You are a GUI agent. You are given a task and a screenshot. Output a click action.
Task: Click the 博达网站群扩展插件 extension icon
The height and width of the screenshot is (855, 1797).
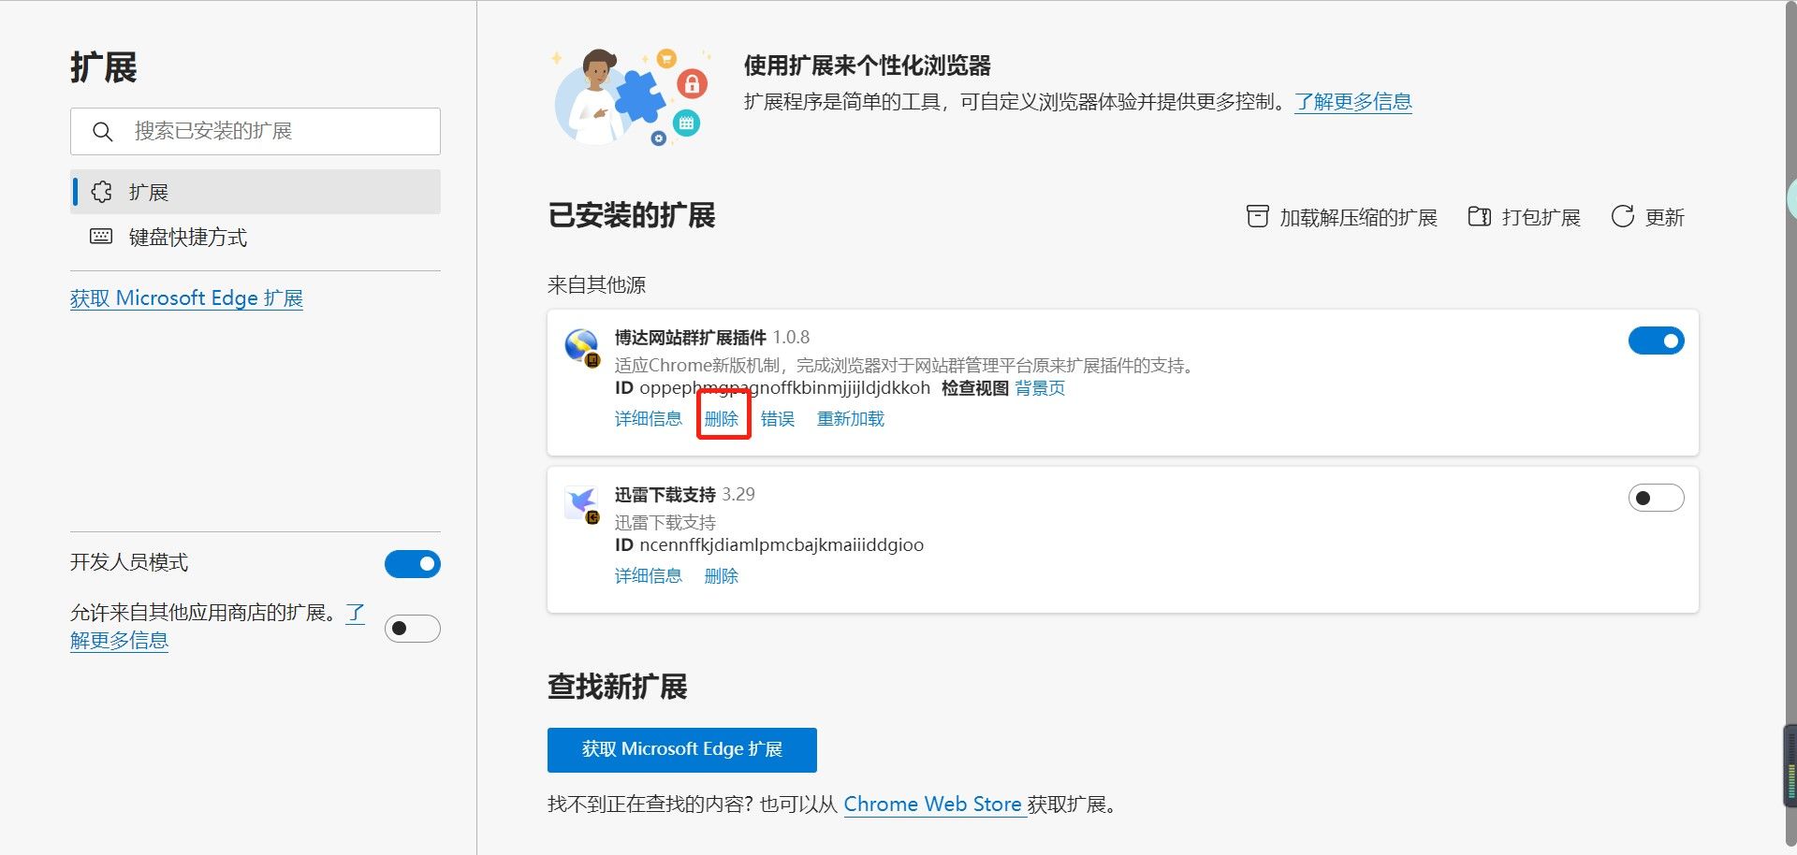(582, 347)
